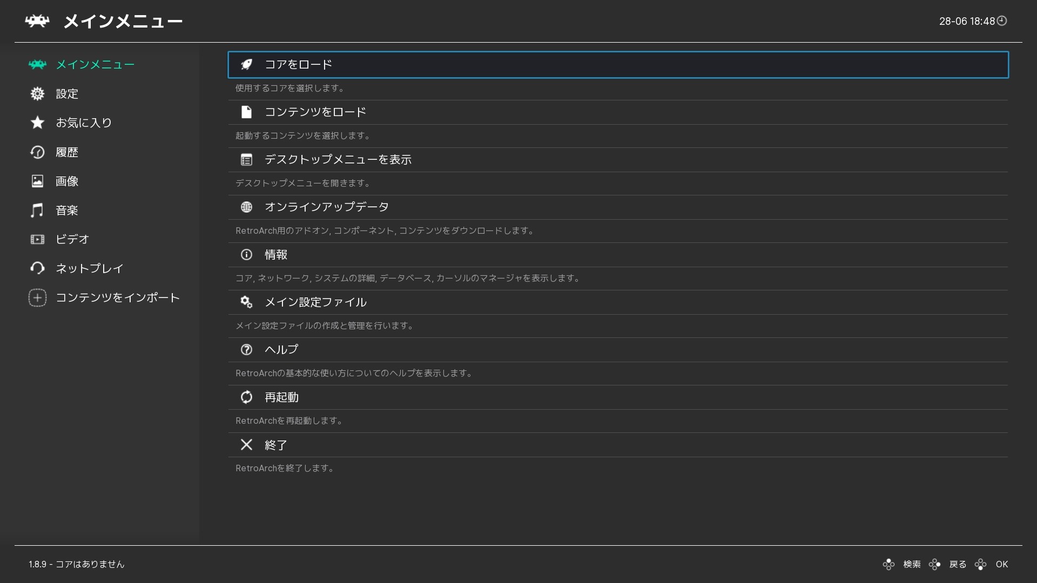Click the question mark icon for ヘルプ

[246, 350]
